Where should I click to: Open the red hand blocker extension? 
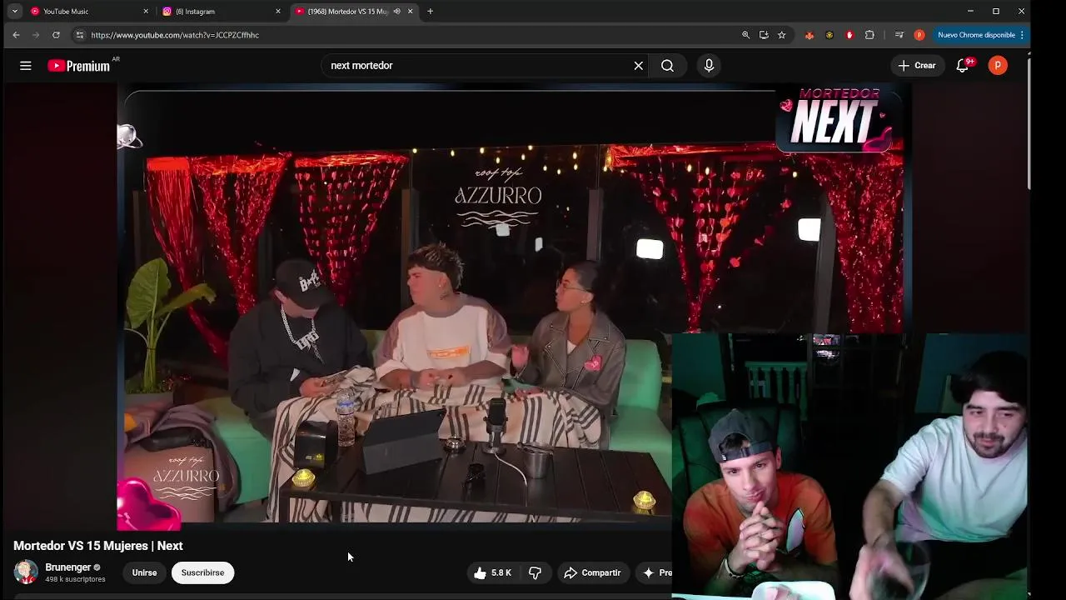pos(849,35)
